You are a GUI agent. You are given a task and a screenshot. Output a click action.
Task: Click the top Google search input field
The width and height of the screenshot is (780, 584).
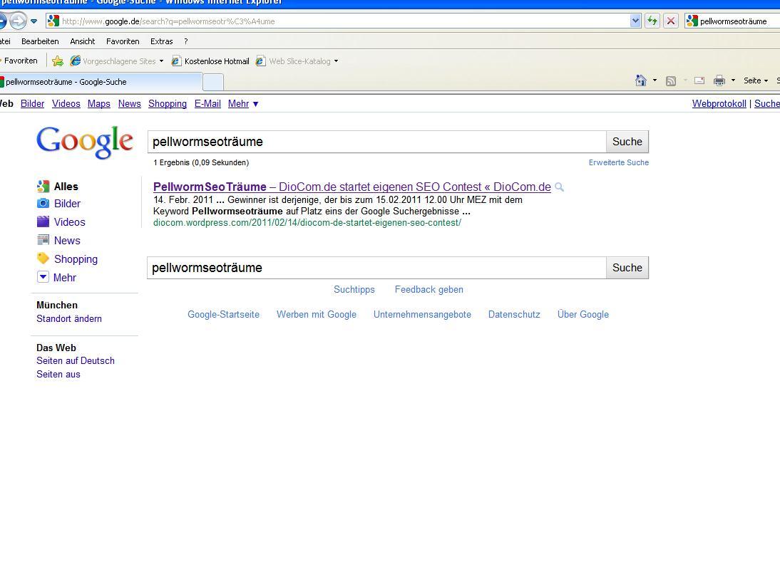[377, 142]
